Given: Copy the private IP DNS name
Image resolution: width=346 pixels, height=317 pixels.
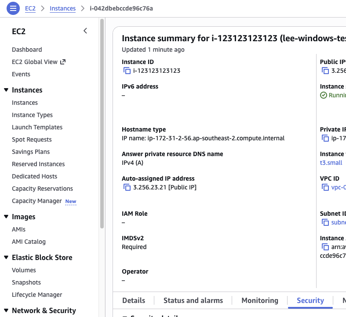Looking at the screenshot, I should [x=325, y=138].
